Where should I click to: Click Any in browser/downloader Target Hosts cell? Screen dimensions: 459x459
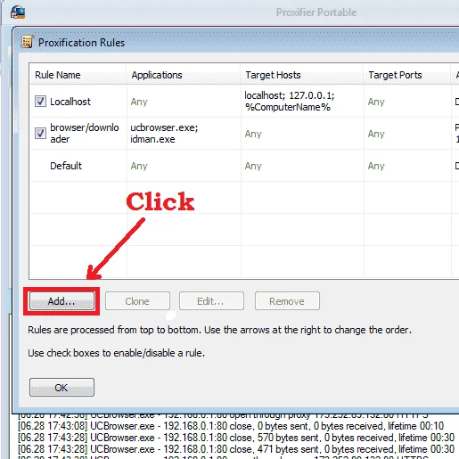[253, 134]
